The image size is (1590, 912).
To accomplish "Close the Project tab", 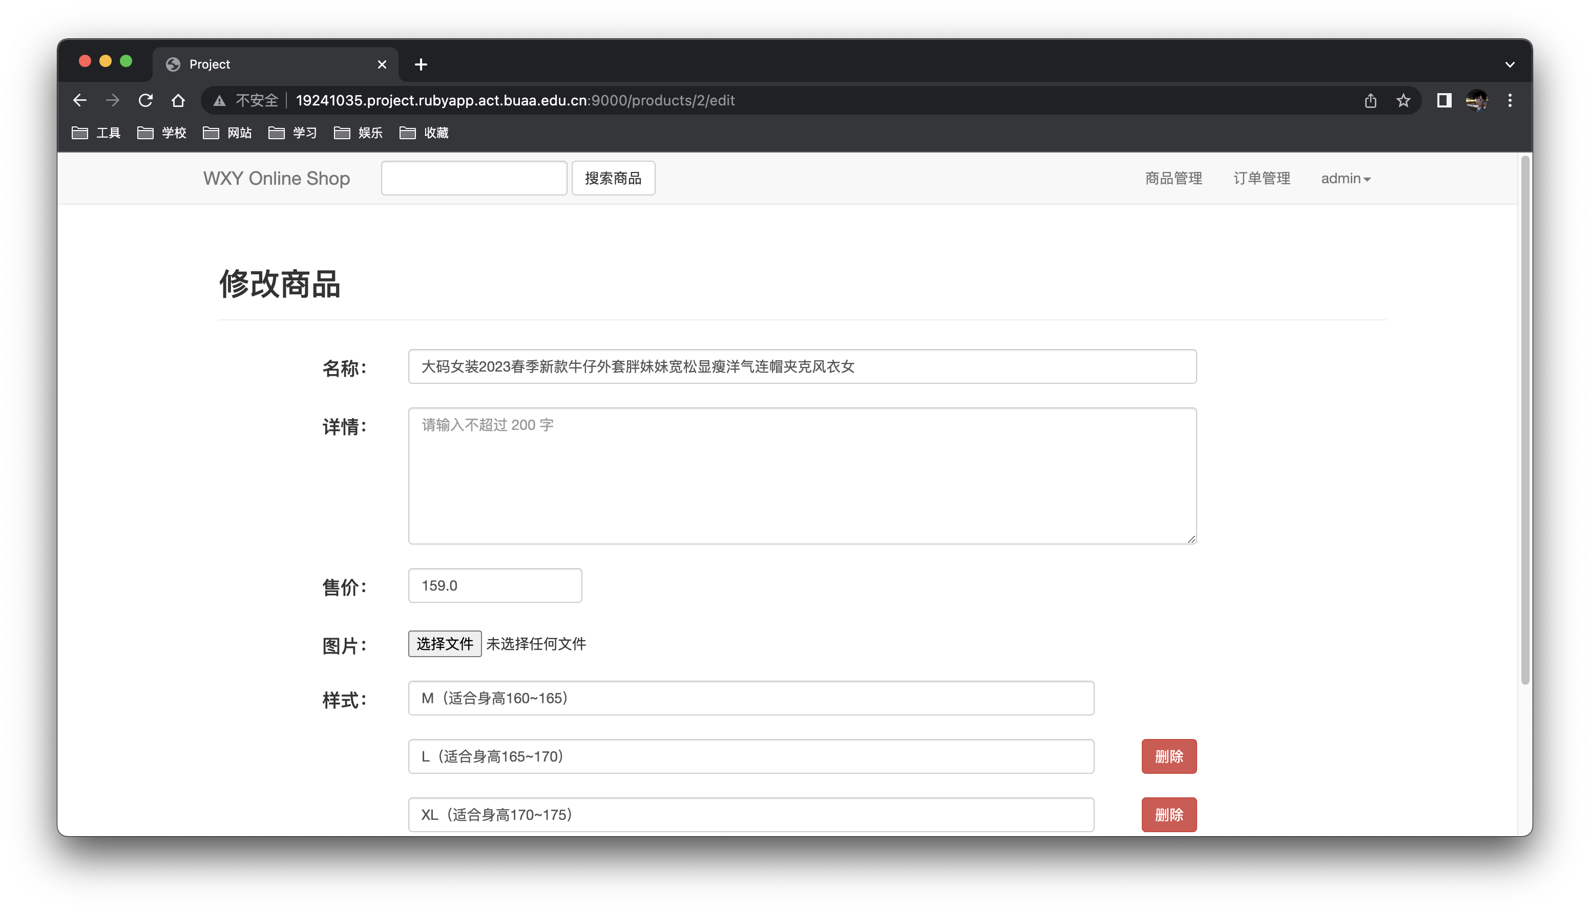I will coord(382,64).
